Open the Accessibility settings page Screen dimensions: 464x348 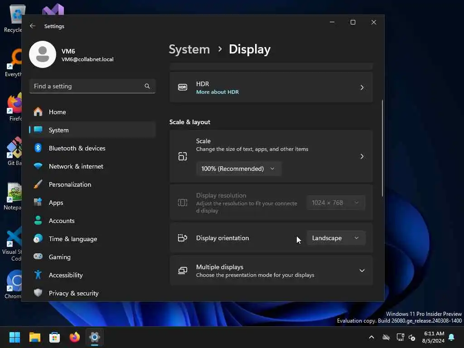tap(92, 275)
